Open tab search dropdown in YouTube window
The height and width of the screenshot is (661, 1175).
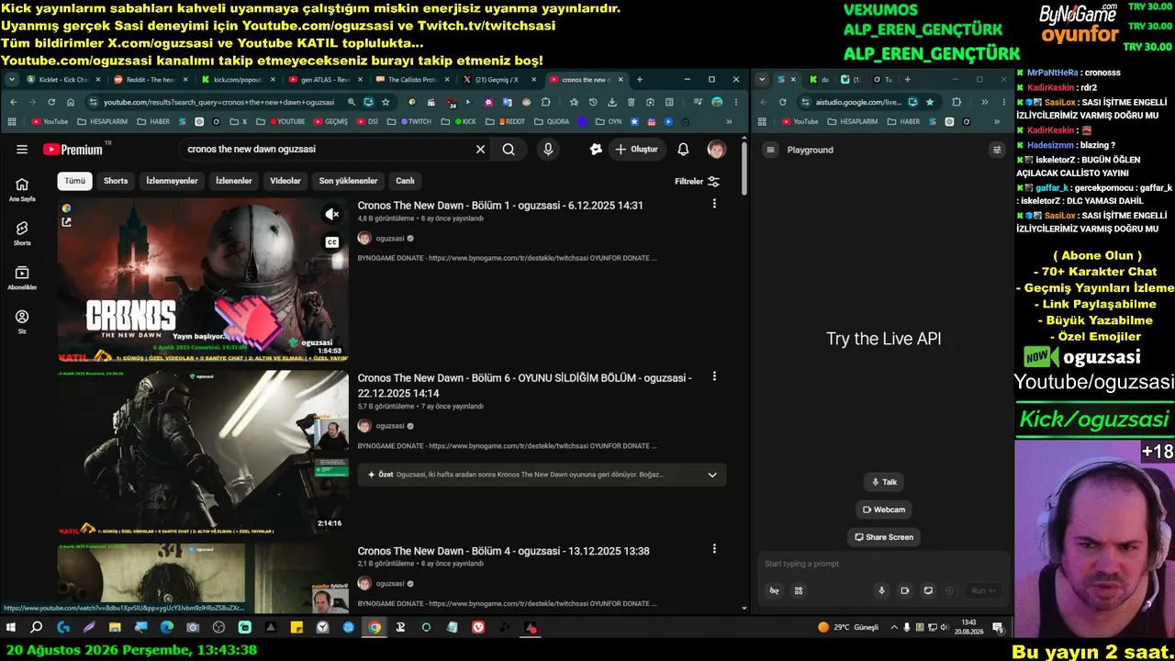click(11, 80)
